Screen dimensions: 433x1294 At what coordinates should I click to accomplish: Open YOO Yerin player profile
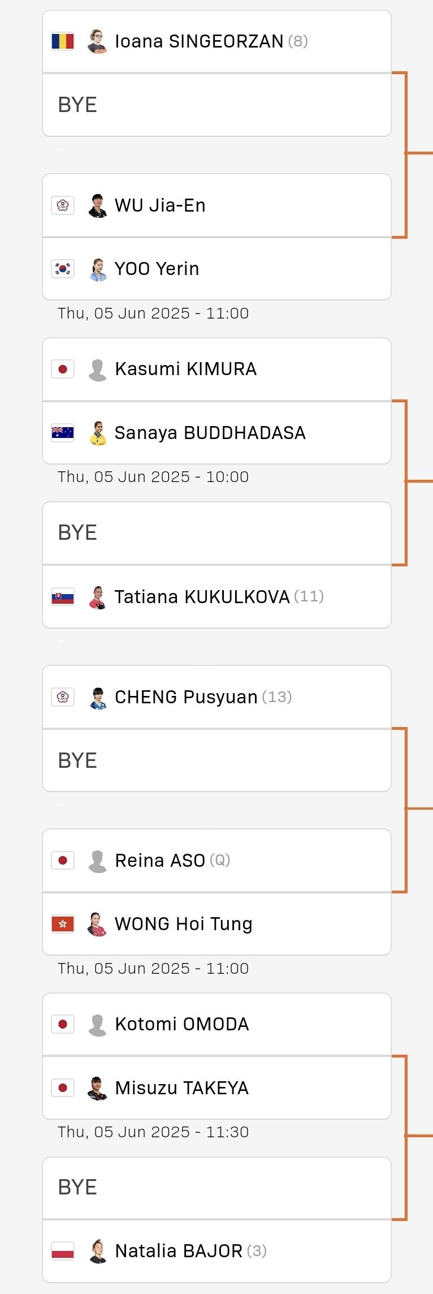(x=157, y=269)
